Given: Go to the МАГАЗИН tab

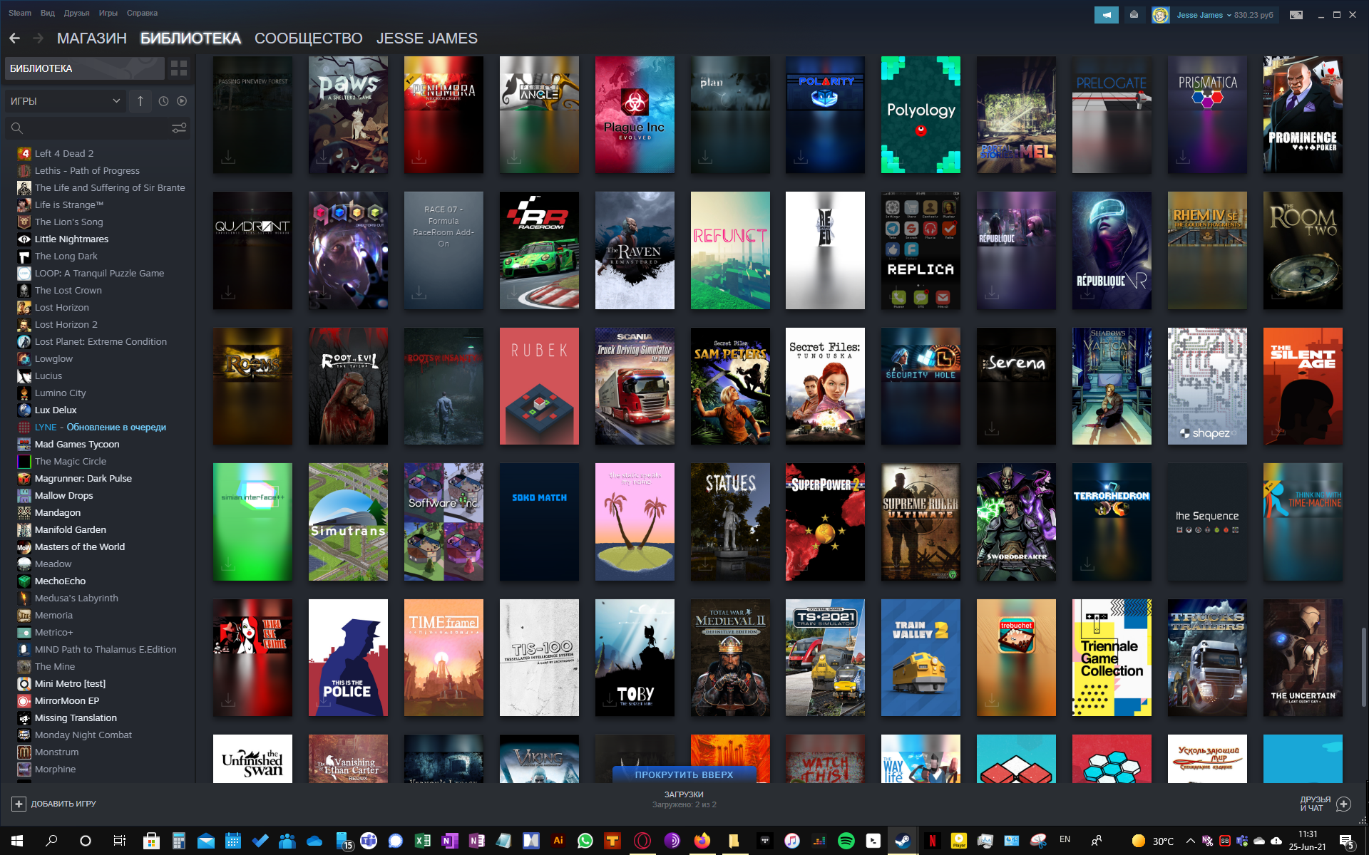Looking at the screenshot, I should pyautogui.click(x=92, y=38).
